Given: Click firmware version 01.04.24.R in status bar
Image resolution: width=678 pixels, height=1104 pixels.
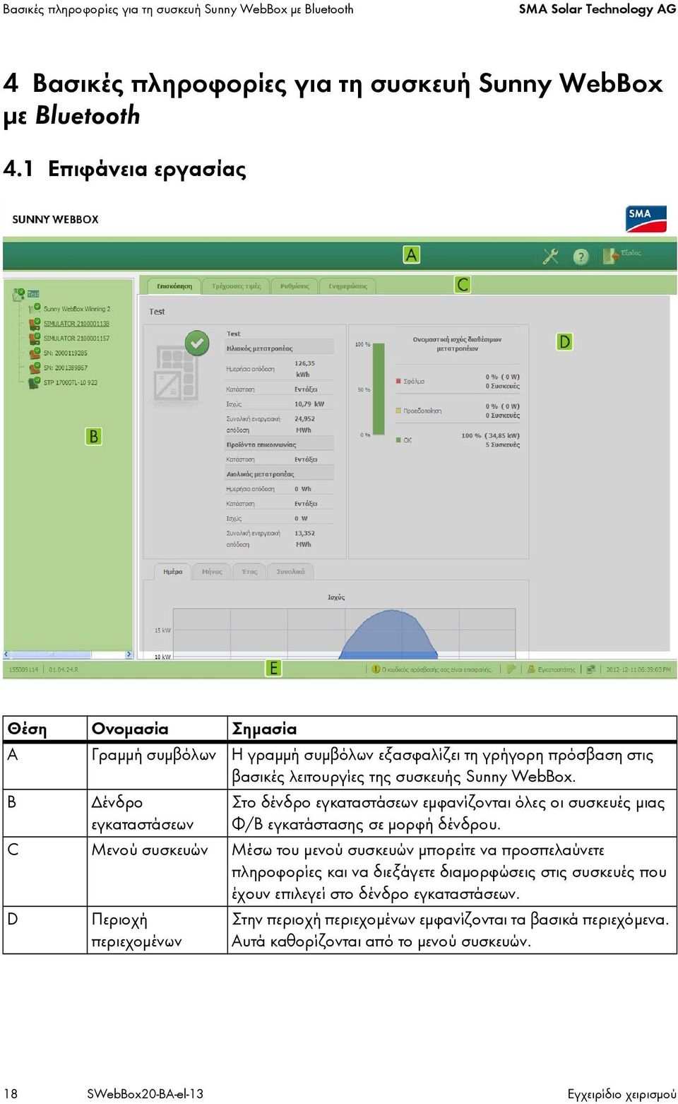Looking at the screenshot, I should click(x=64, y=669).
